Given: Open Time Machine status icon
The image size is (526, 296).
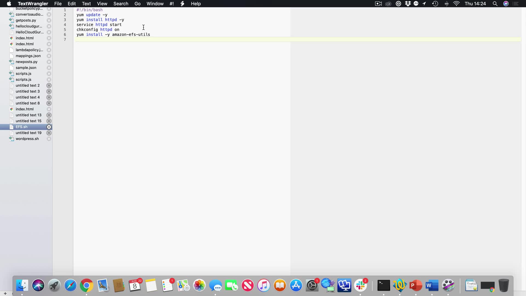Looking at the screenshot, I should pyautogui.click(x=435, y=4).
